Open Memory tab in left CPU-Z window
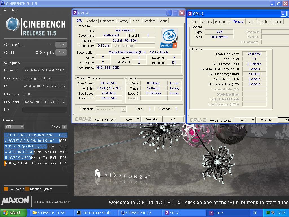Viewport: 289px width, 217px height. point(123,21)
